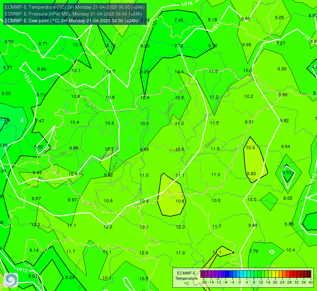The image size is (317, 291).
Task: Click the 6.88 temperature value
Action: coord(289,224)
